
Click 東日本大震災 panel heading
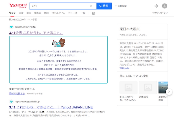point(129,29)
